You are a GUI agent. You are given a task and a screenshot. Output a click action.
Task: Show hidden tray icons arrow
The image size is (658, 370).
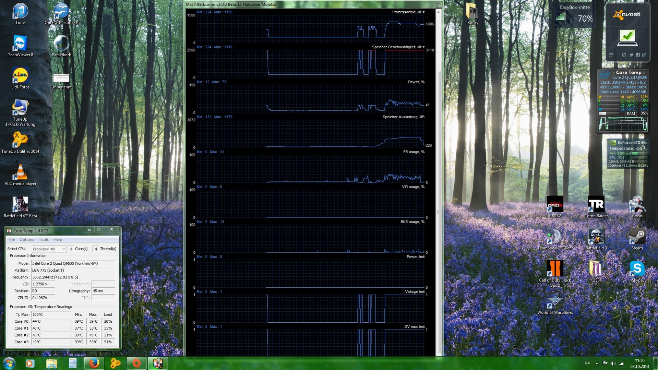(x=597, y=363)
